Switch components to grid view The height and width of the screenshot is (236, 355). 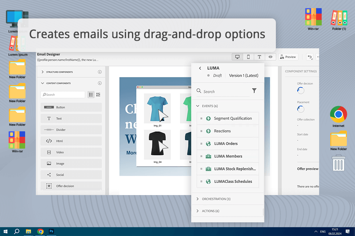point(98,95)
